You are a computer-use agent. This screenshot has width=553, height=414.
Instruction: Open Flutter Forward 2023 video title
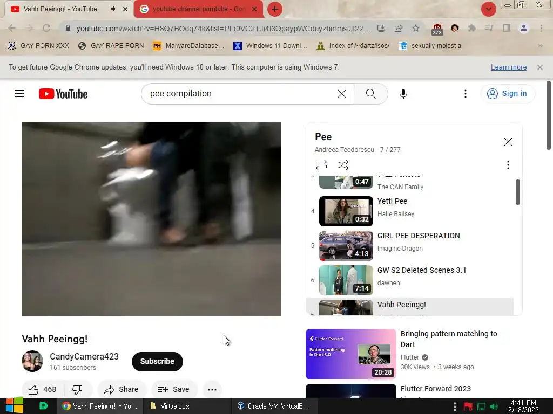[x=436, y=389]
